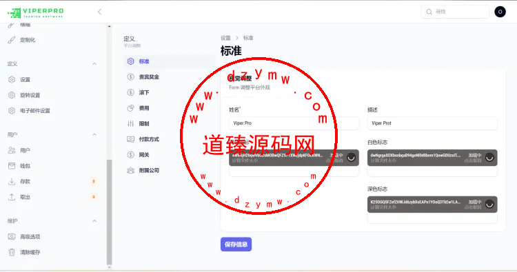The height and width of the screenshot is (272, 517).
Task: Click the 取出 upload icon
Action: [x=12, y=197]
